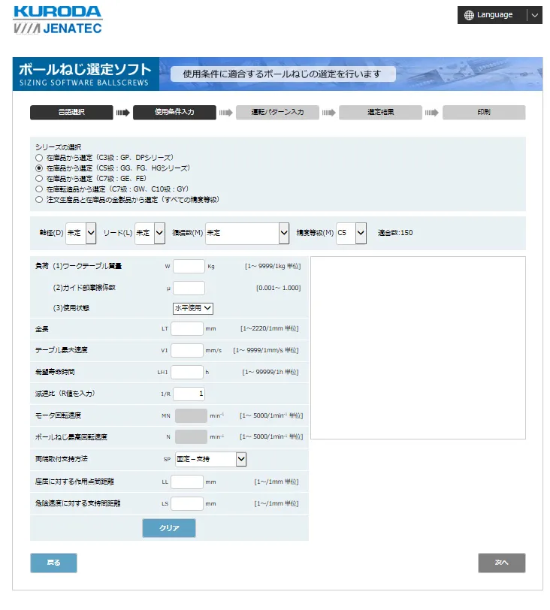Expand the Language chevron arrow
The image size is (550, 610).
coord(534,15)
